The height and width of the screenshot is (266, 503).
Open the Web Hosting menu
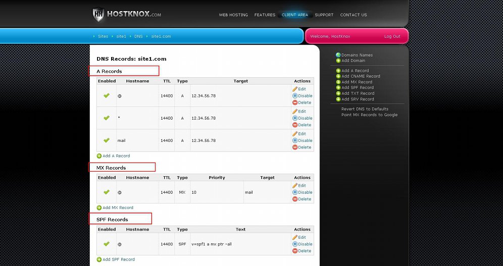(x=233, y=15)
